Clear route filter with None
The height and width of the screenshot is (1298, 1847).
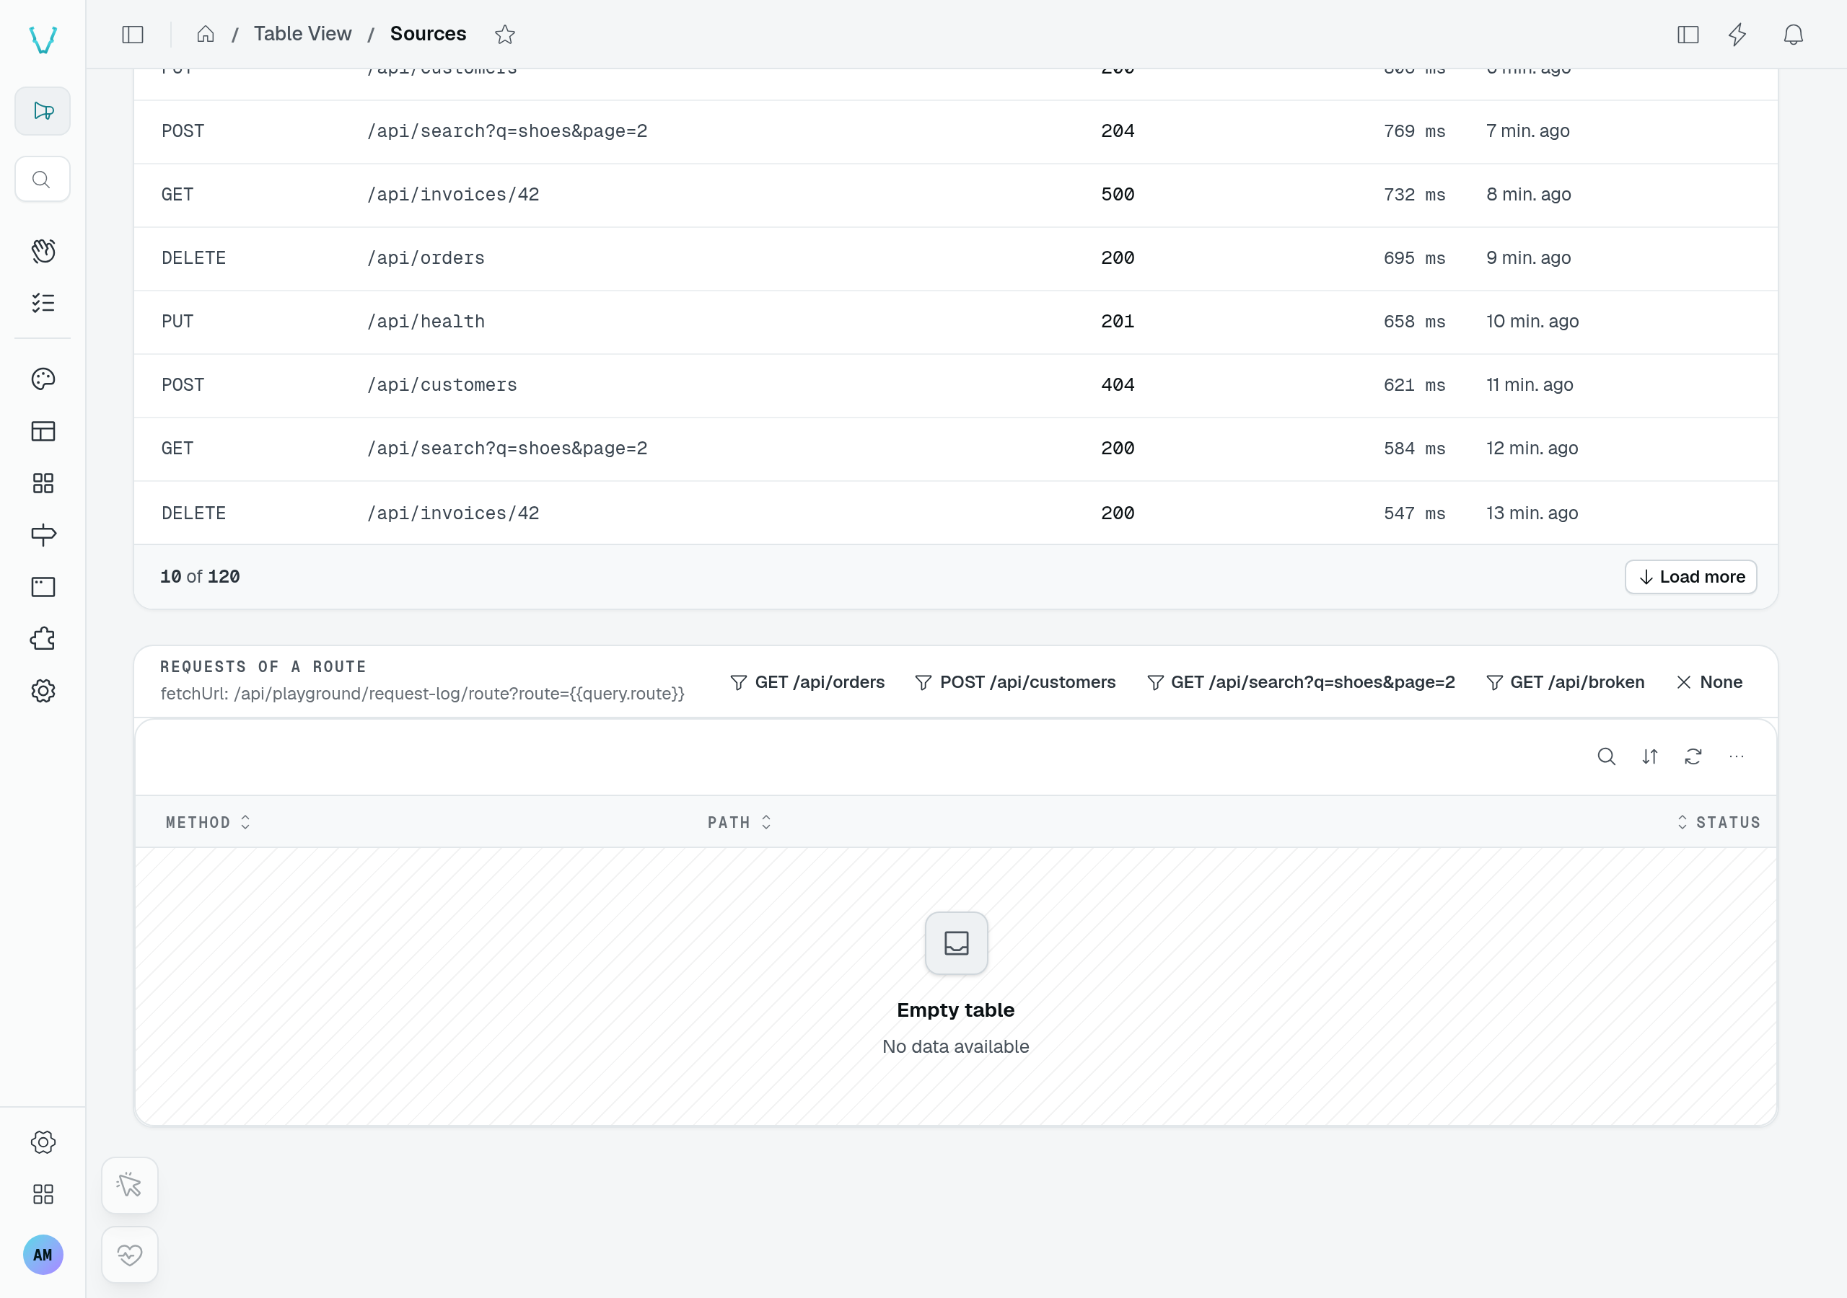pos(1709,682)
